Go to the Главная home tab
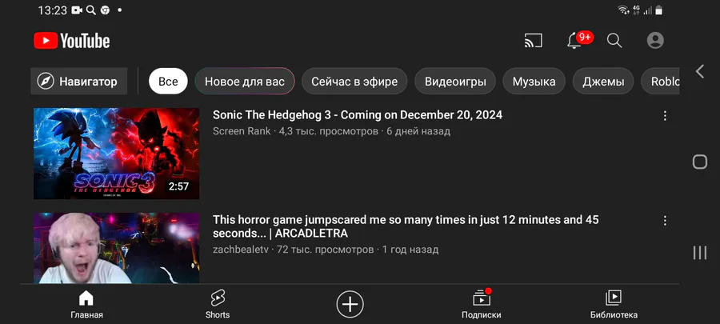 (x=86, y=304)
